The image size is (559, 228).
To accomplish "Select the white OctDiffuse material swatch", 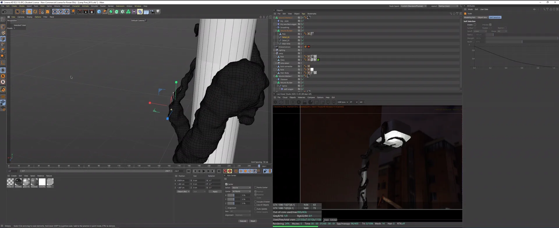I will 42,182.
